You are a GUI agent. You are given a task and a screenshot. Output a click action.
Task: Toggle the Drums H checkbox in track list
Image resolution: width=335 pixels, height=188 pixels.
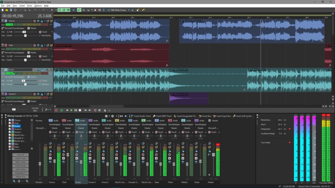(x=10, y=129)
